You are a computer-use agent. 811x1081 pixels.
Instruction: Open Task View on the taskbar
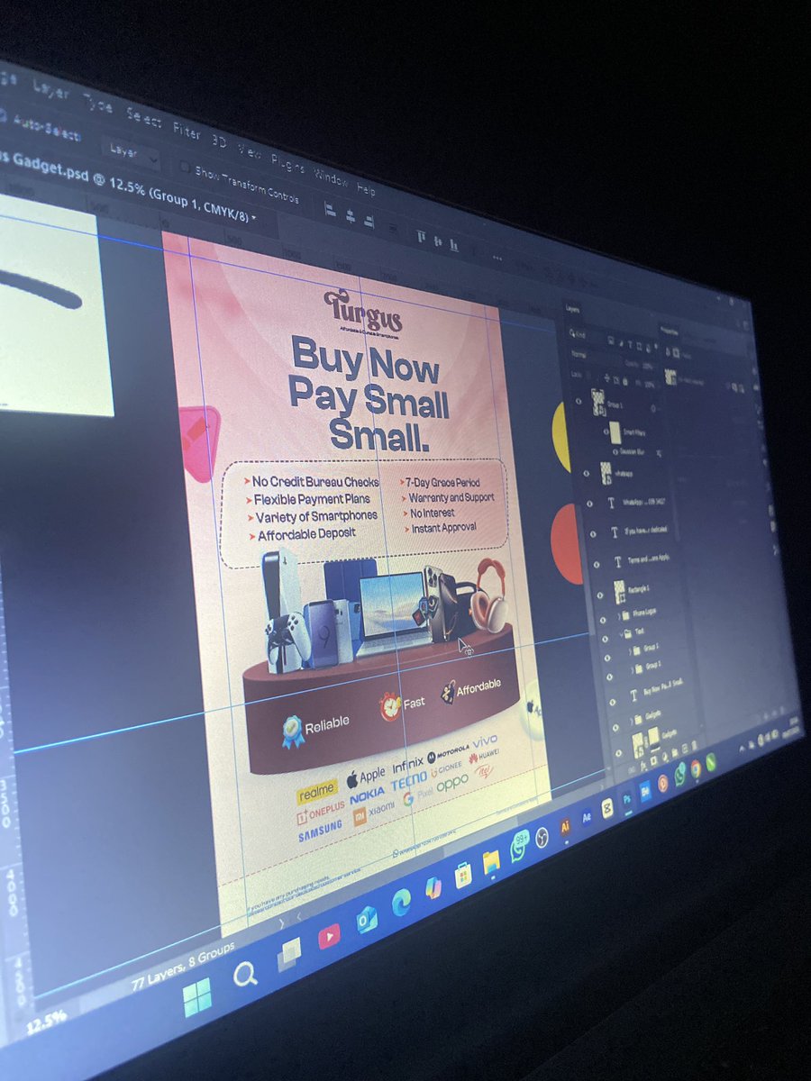click(x=289, y=955)
